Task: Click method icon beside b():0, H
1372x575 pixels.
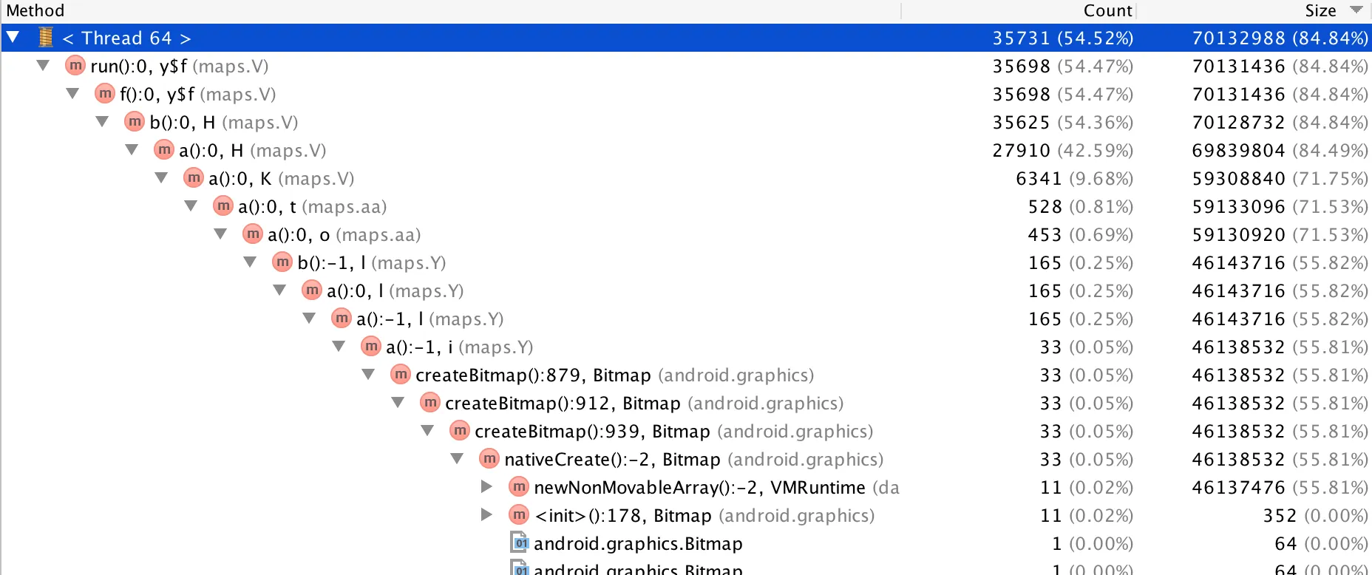Action: [135, 122]
